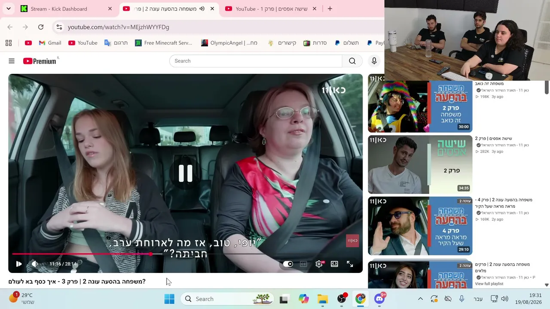Open Discord from the taskbar
This screenshot has height=309, width=550.
coord(379,299)
